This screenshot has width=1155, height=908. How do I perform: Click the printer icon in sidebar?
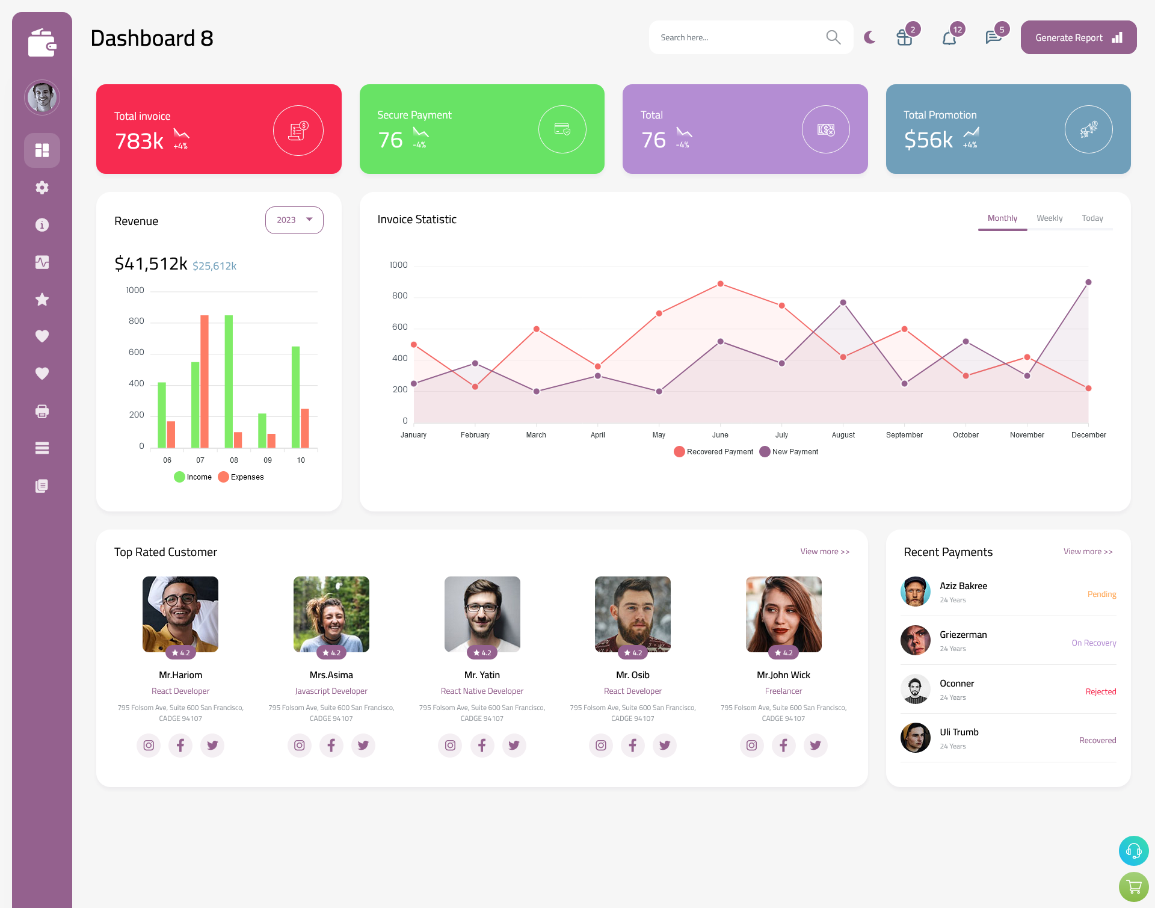click(42, 410)
